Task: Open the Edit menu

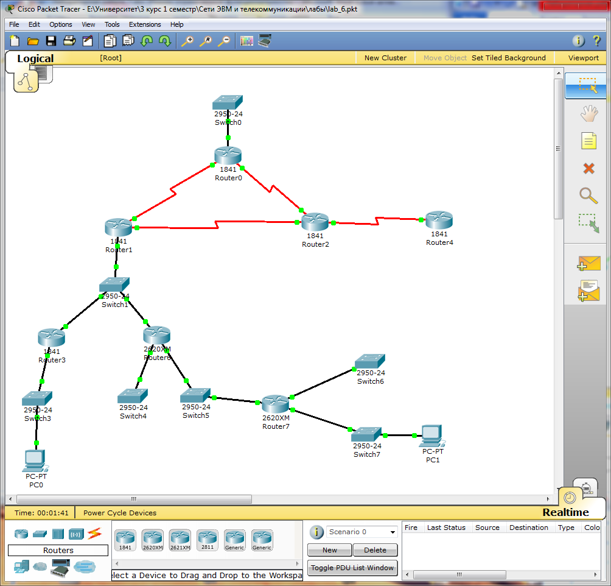Action: 34,24
